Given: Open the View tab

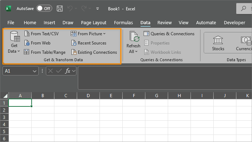Looking at the screenshot, I should point(183,23).
